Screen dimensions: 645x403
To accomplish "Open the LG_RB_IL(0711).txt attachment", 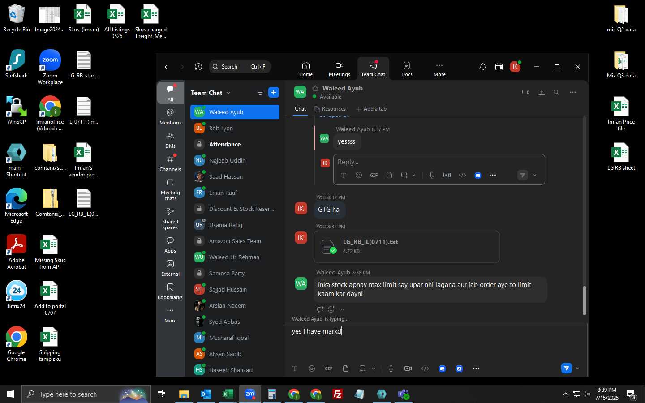I will click(407, 247).
